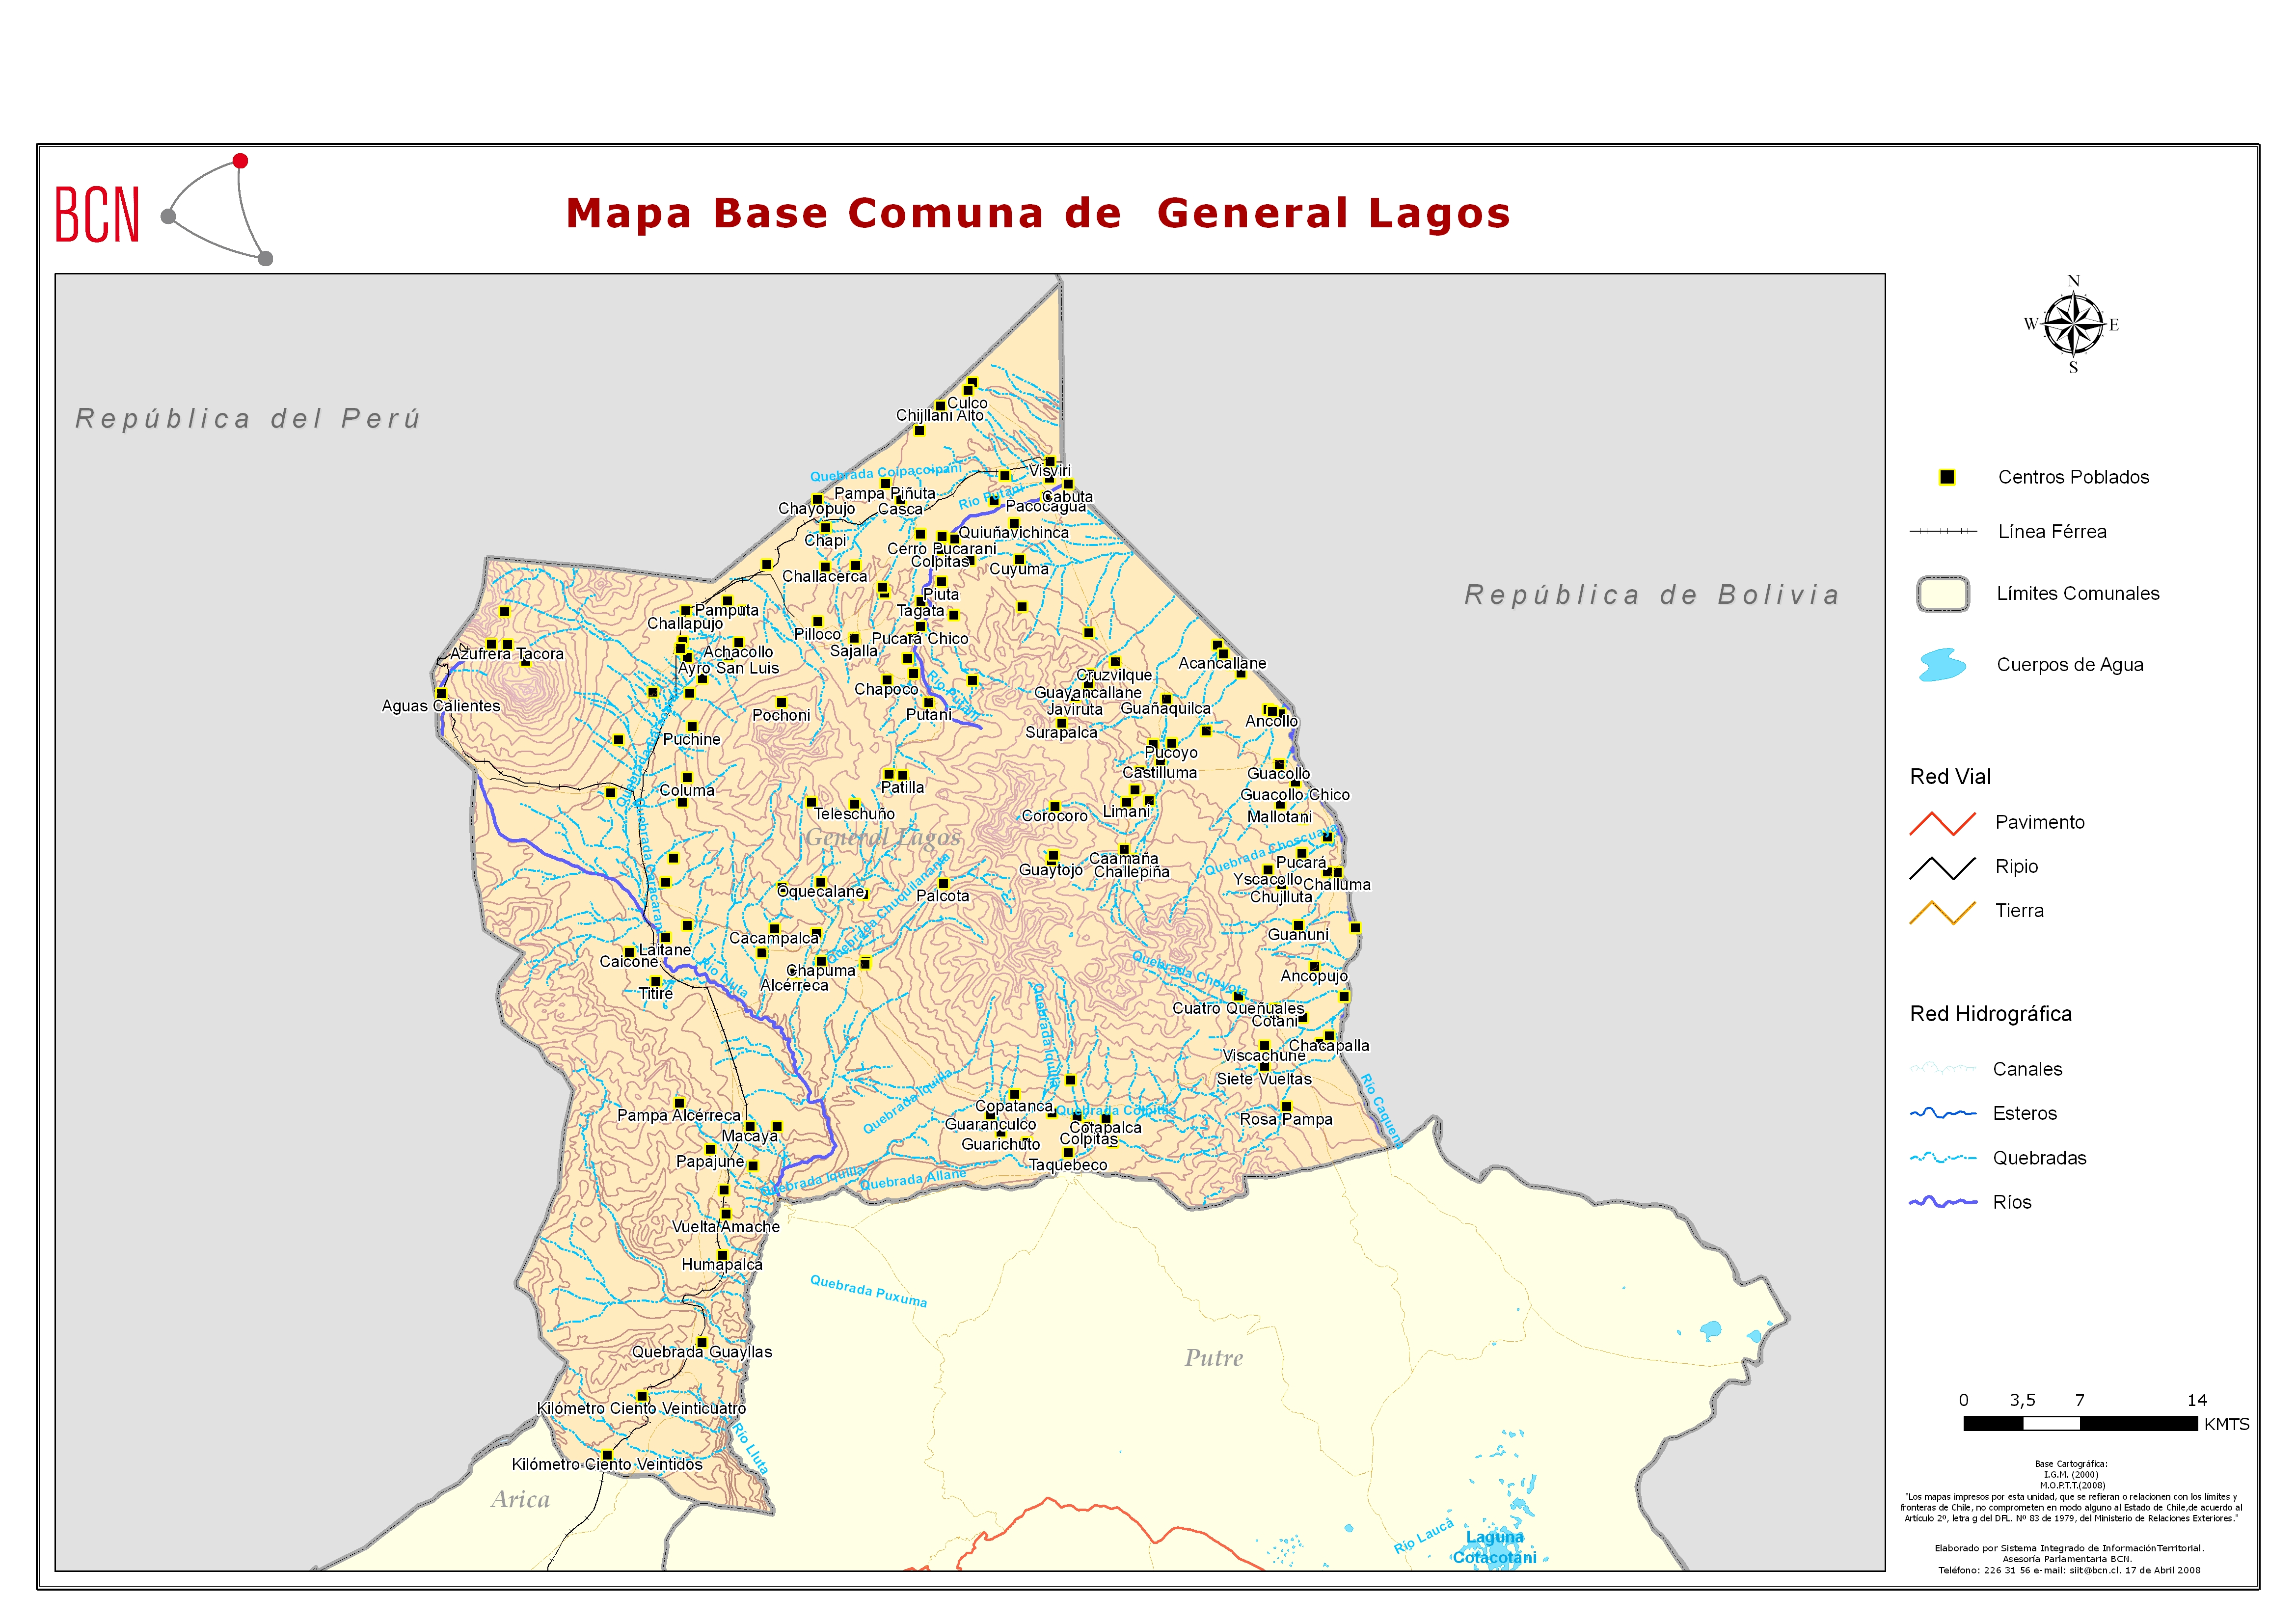Click the Quebradas legend dashed symbol

(1942, 1158)
